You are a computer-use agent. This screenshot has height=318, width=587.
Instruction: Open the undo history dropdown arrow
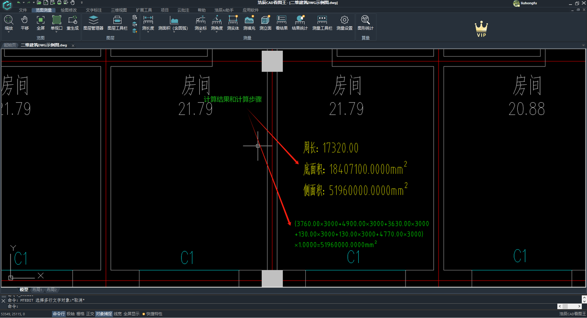(23, 2)
